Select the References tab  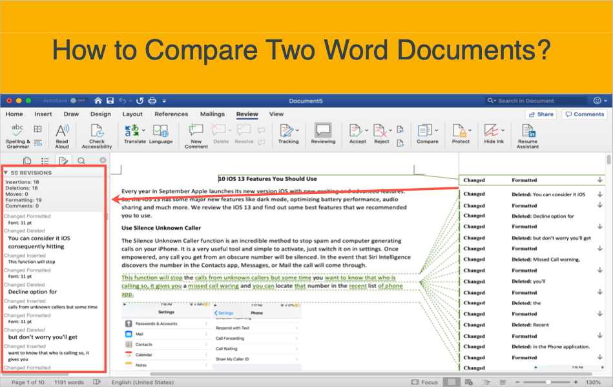tap(171, 114)
